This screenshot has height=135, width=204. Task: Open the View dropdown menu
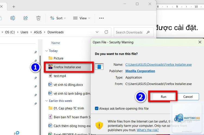coord(82,18)
